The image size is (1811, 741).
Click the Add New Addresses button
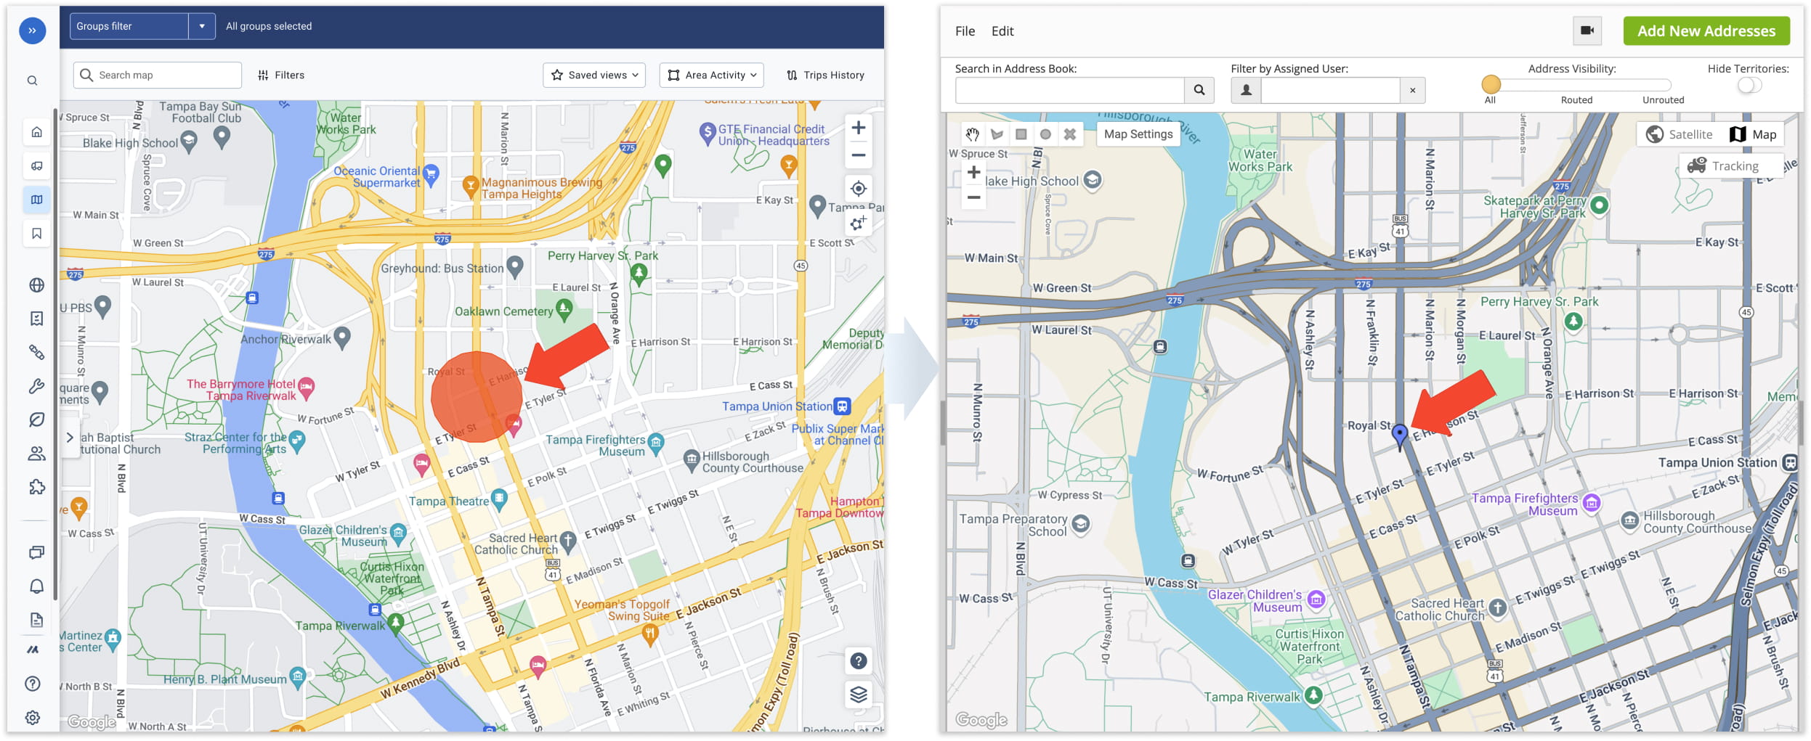[x=1706, y=31]
